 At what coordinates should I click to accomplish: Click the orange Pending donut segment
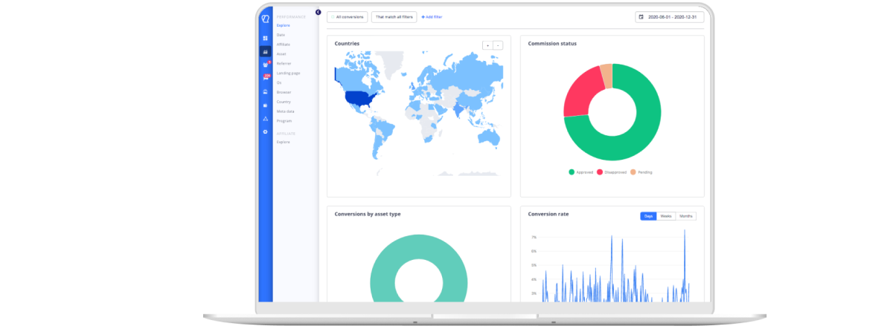pyautogui.click(x=606, y=76)
